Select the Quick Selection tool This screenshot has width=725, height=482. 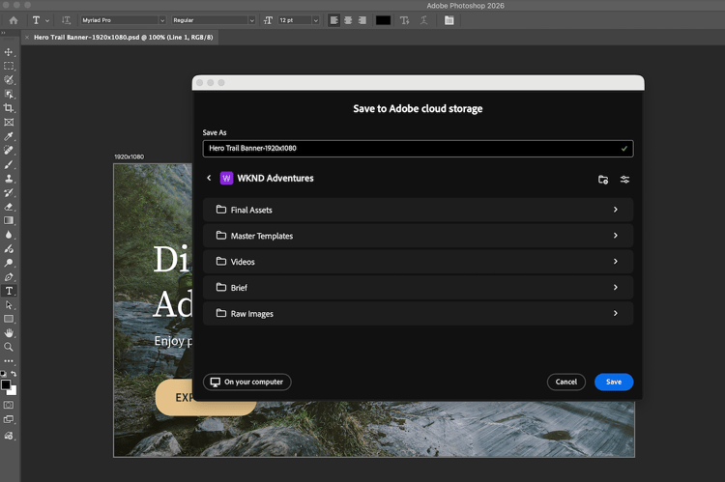[9, 80]
